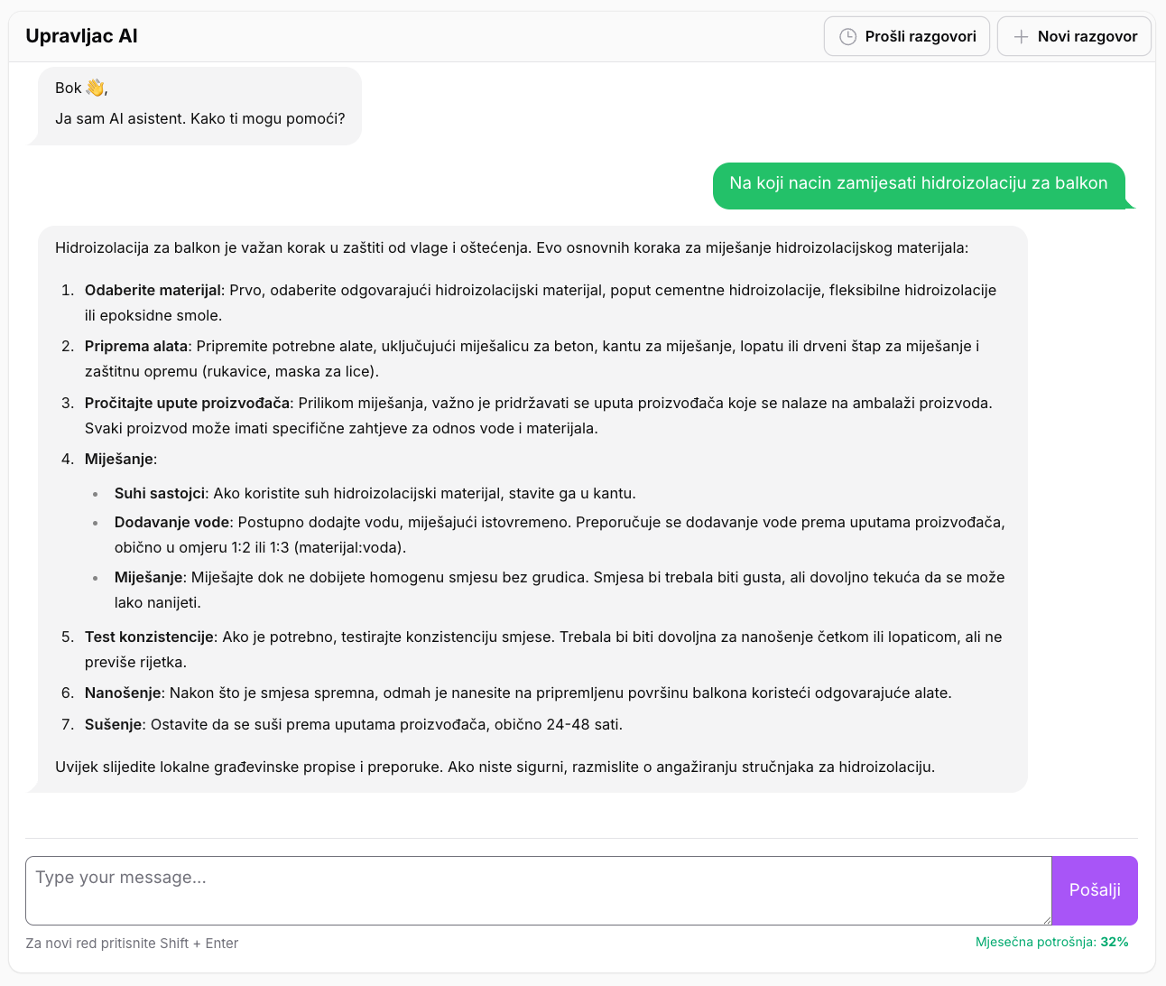Start a Novi razgovor conversation
1166x986 pixels.
pos(1074,37)
